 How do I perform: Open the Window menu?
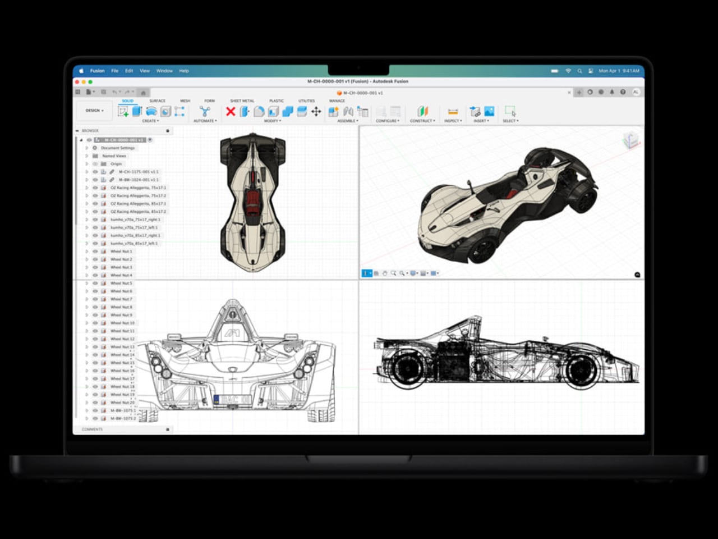pyautogui.click(x=164, y=71)
